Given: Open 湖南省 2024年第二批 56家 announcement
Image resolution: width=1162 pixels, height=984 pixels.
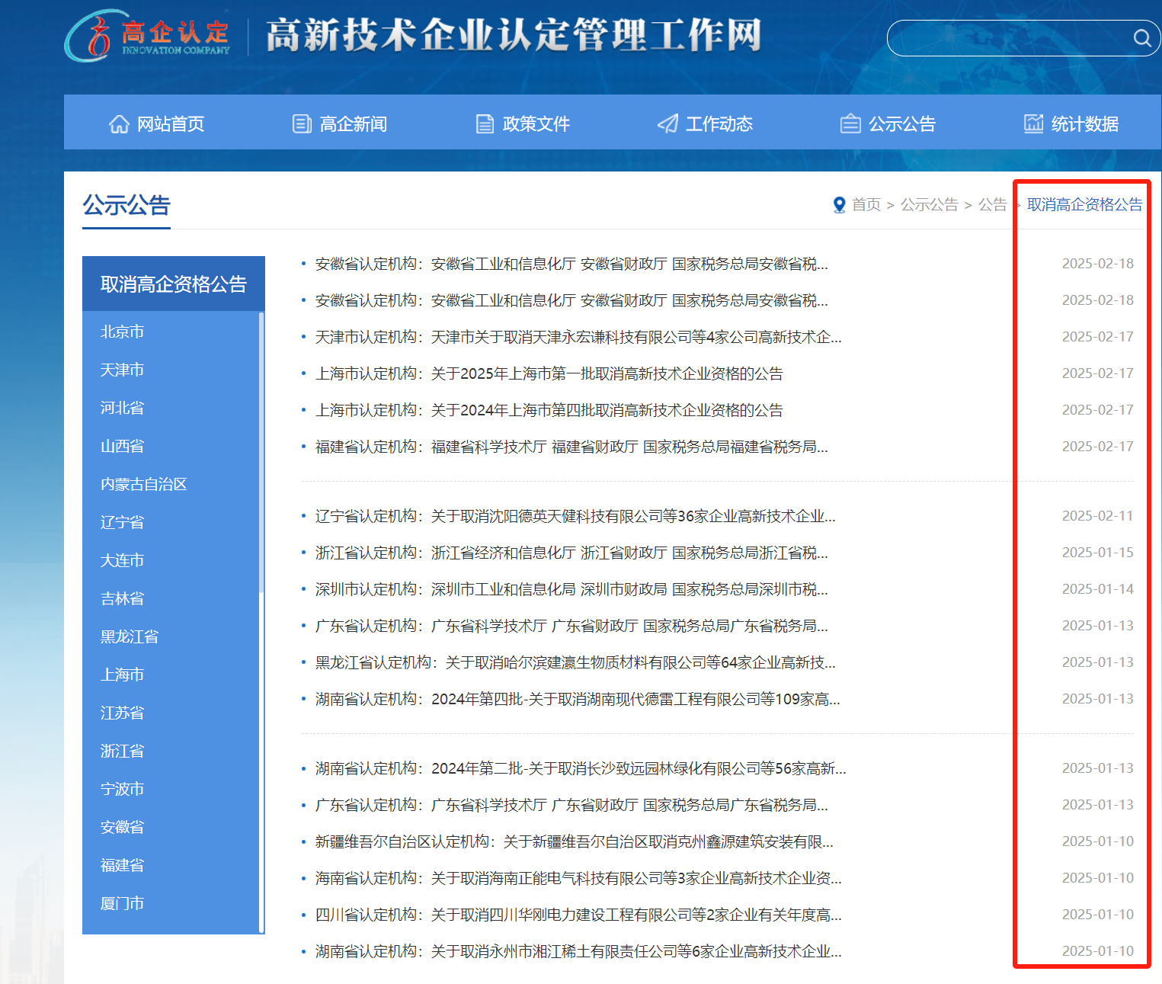Looking at the screenshot, I should coord(581,768).
